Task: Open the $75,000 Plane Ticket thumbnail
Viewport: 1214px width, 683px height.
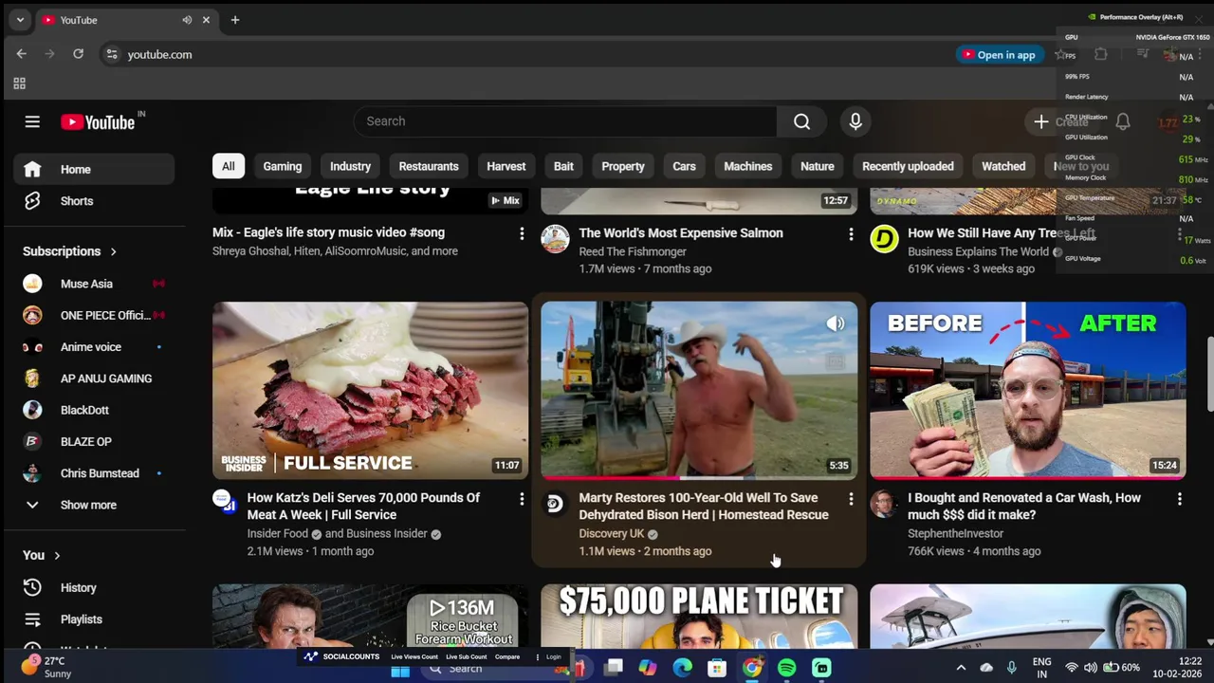Action: pos(699,617)
